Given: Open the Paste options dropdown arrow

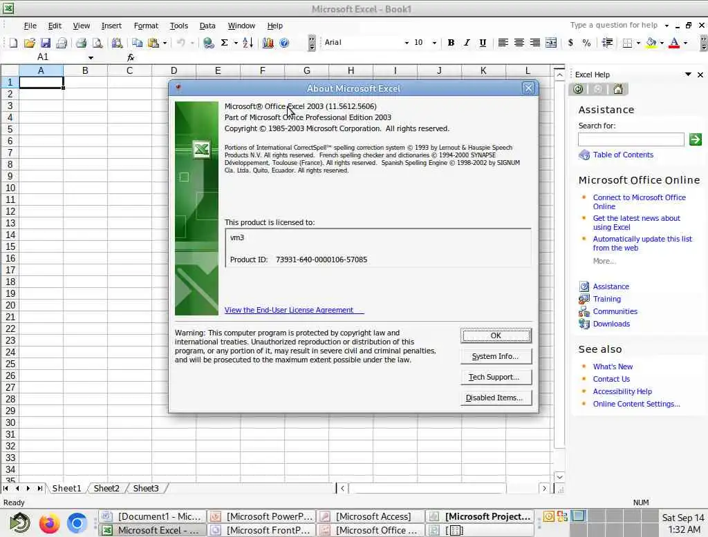Looking at the screenshot, I should 165,43.
